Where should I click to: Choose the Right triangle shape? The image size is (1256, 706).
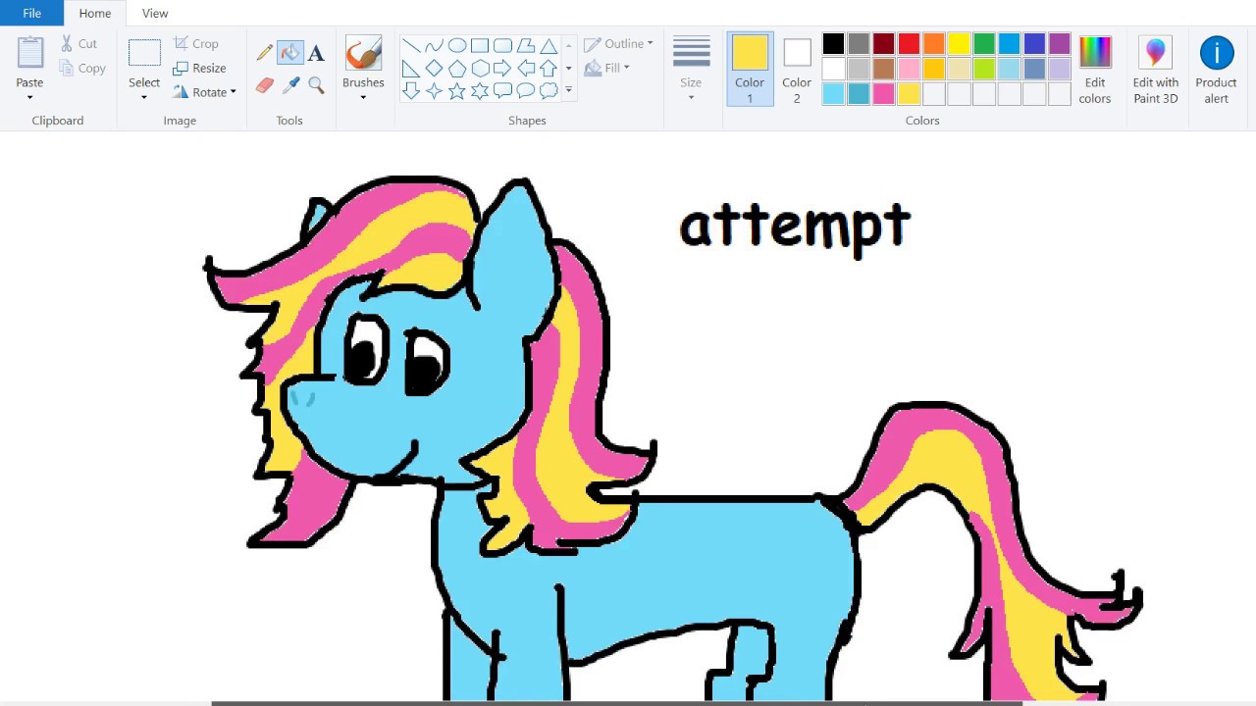[x=411, y=69]
